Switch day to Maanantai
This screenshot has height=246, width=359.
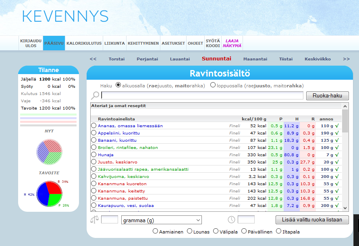click(255, 59)
